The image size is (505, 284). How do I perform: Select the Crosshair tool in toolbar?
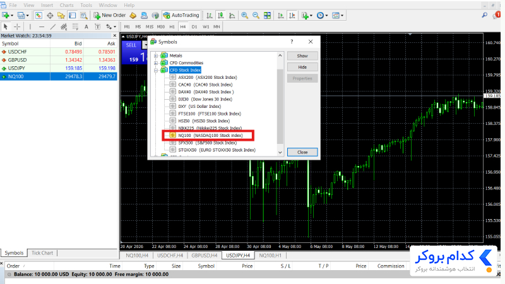(17, 27)
